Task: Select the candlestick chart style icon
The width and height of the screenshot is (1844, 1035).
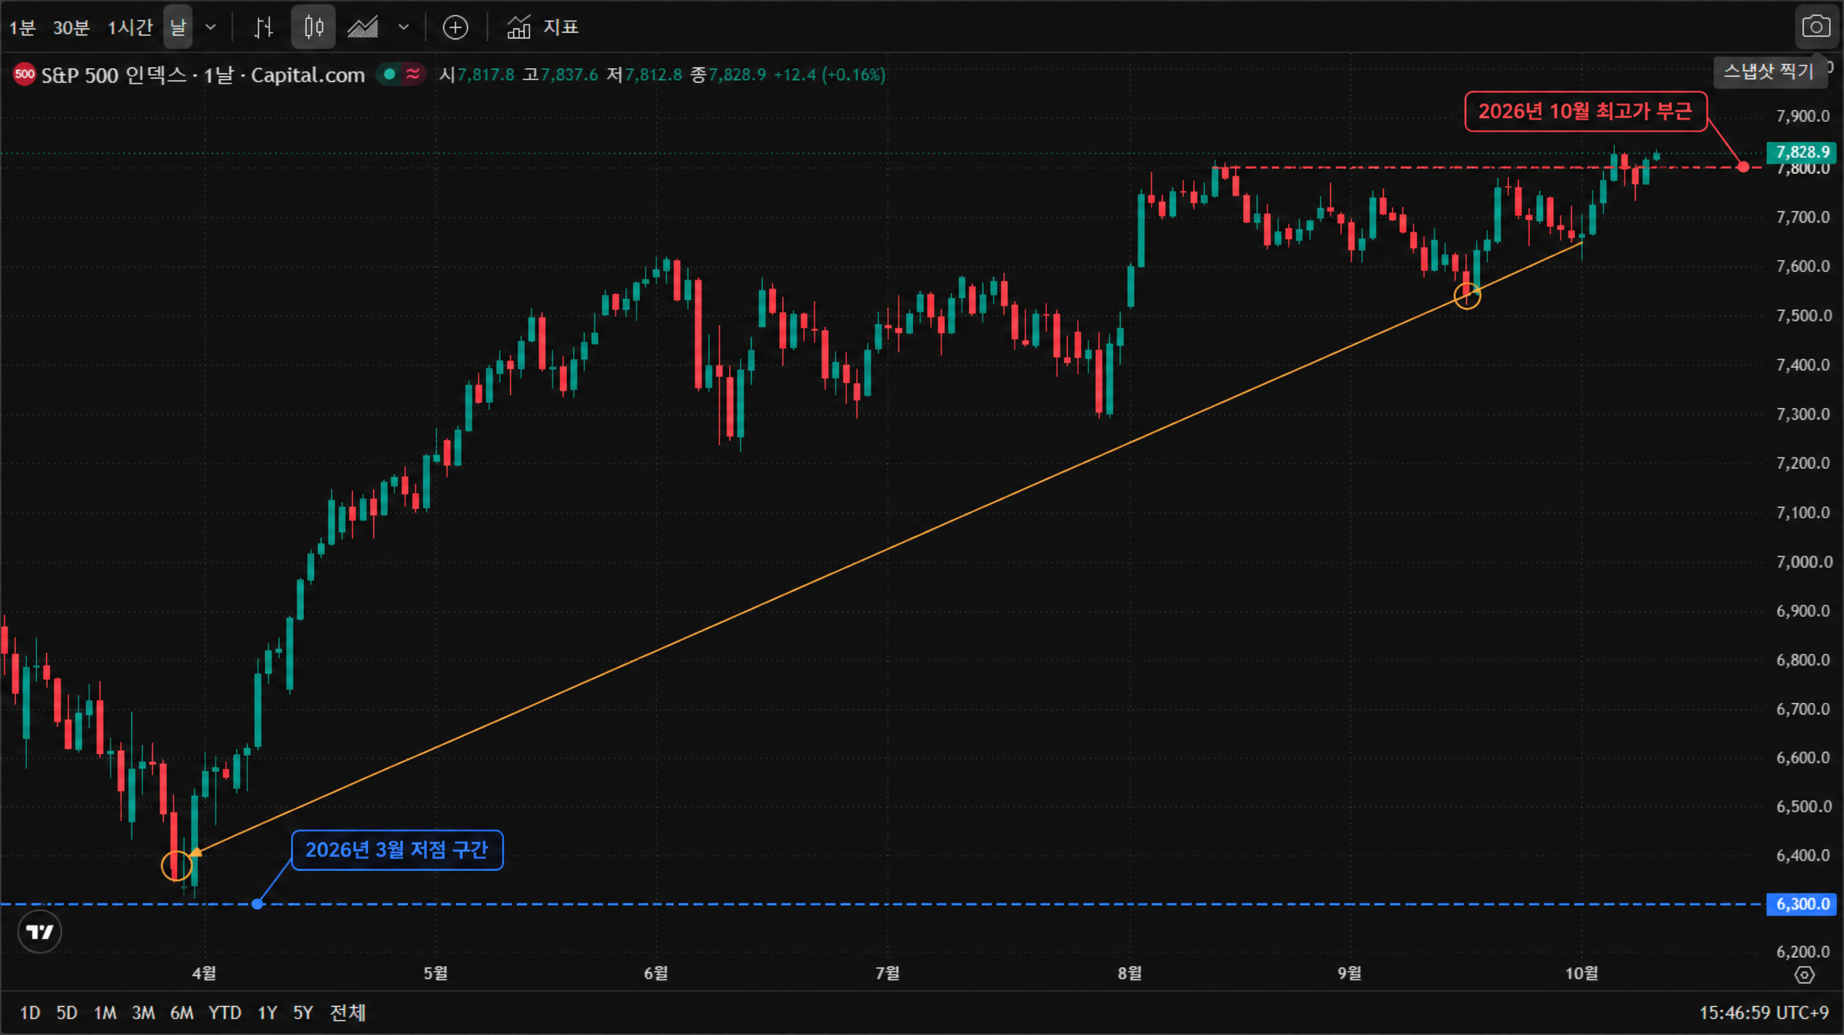Action: [x=313, y=27]
